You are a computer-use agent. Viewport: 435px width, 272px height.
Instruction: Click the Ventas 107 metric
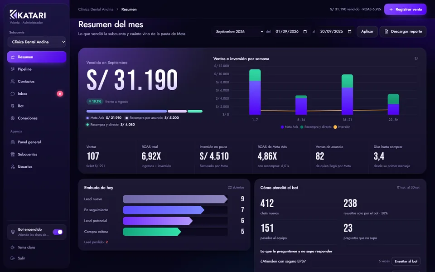tap(93, 156)
